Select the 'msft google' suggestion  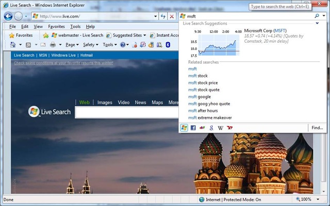200,97
